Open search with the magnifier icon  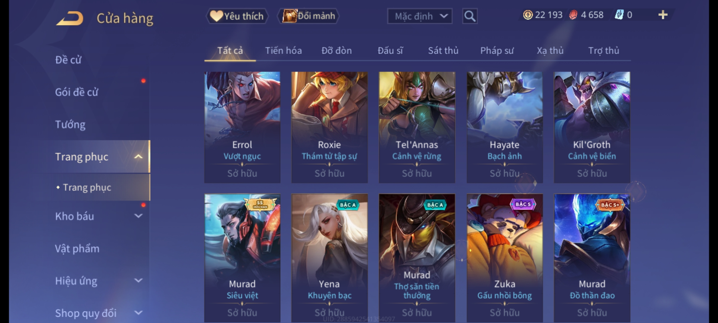[470, 16]
